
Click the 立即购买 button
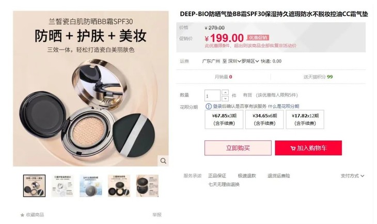click(238, 148)
